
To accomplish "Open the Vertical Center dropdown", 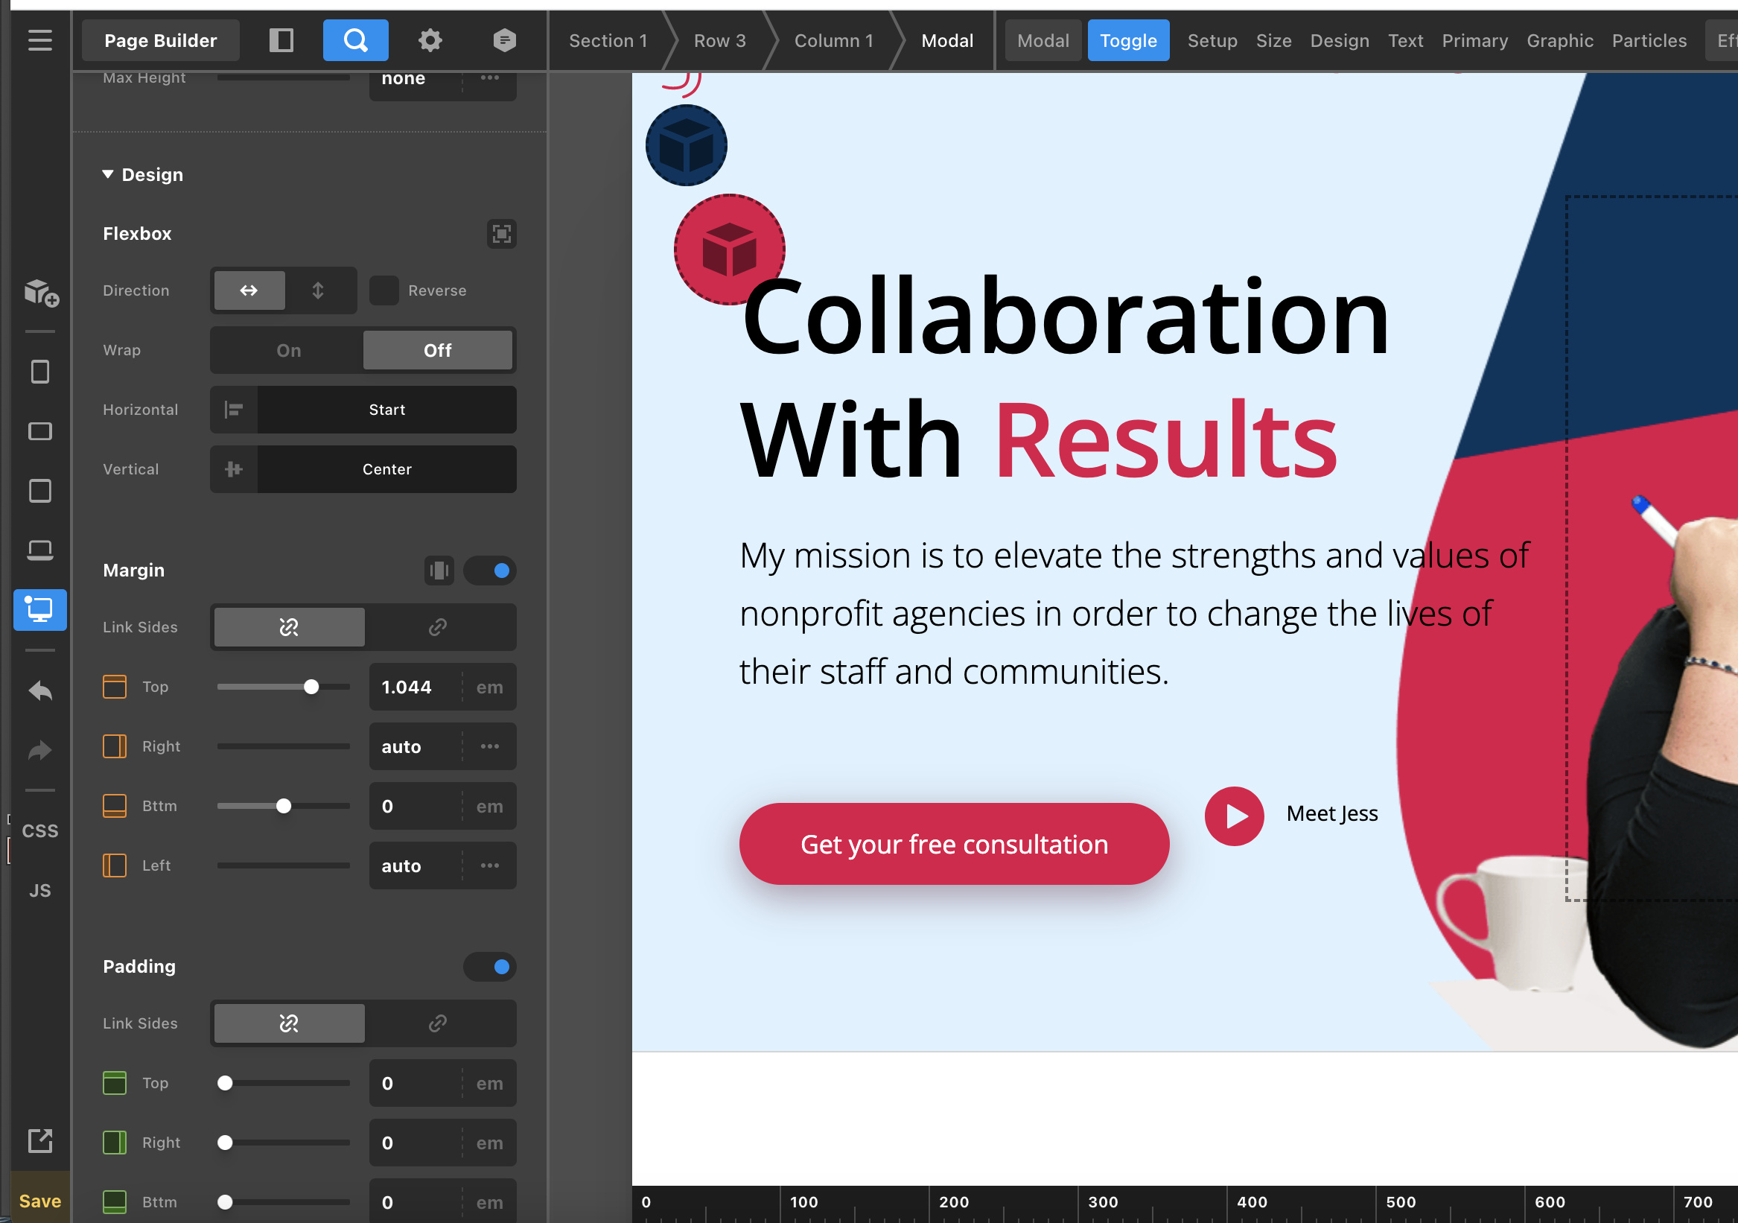I will 386,469.
